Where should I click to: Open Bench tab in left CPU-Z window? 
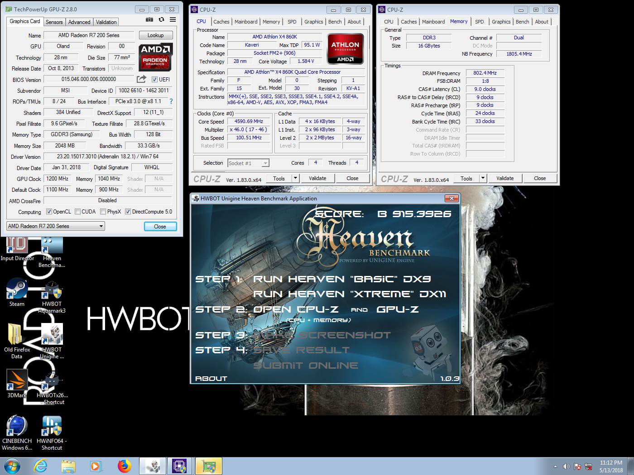335,22
